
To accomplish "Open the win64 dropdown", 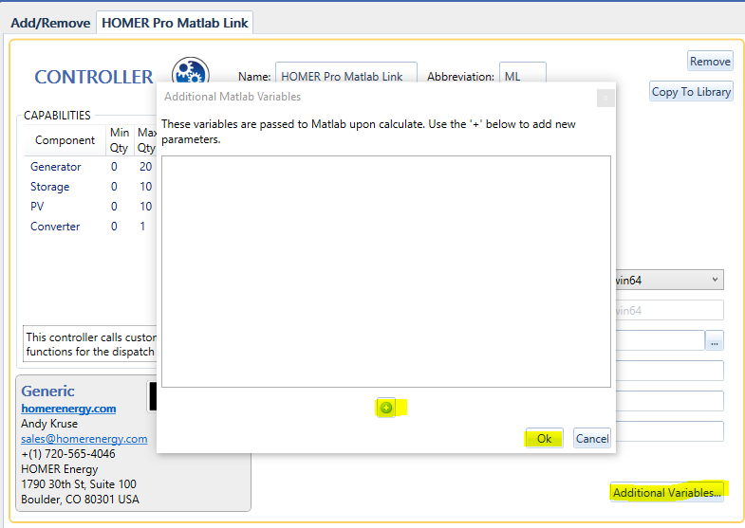I will pos(669,280).
